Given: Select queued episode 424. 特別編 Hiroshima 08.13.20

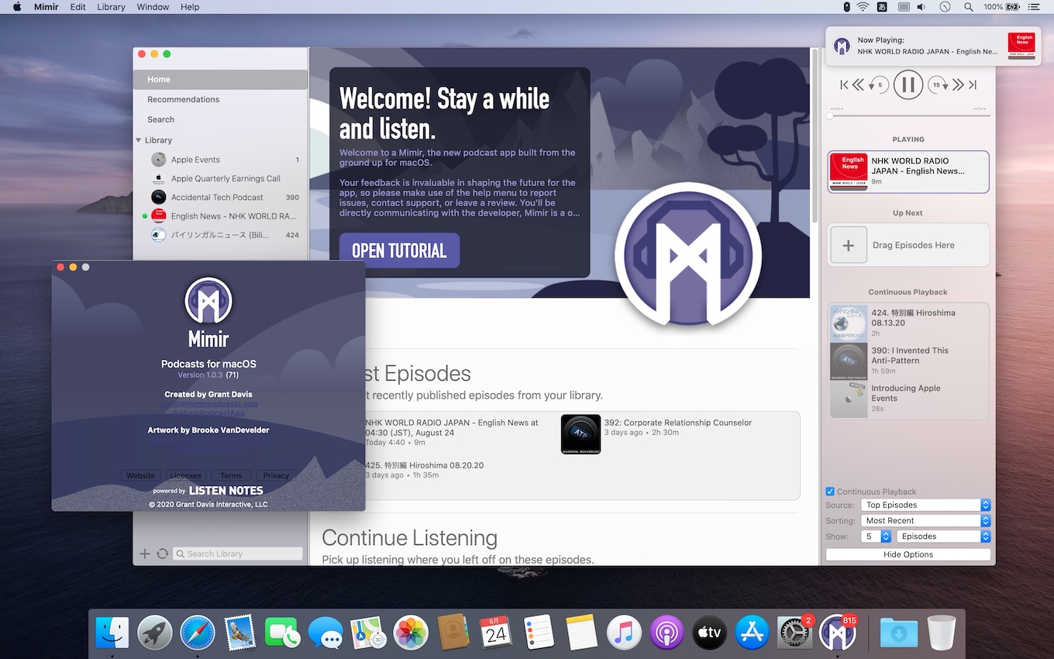Looking at the screenshot, I should tap(908, 323).
